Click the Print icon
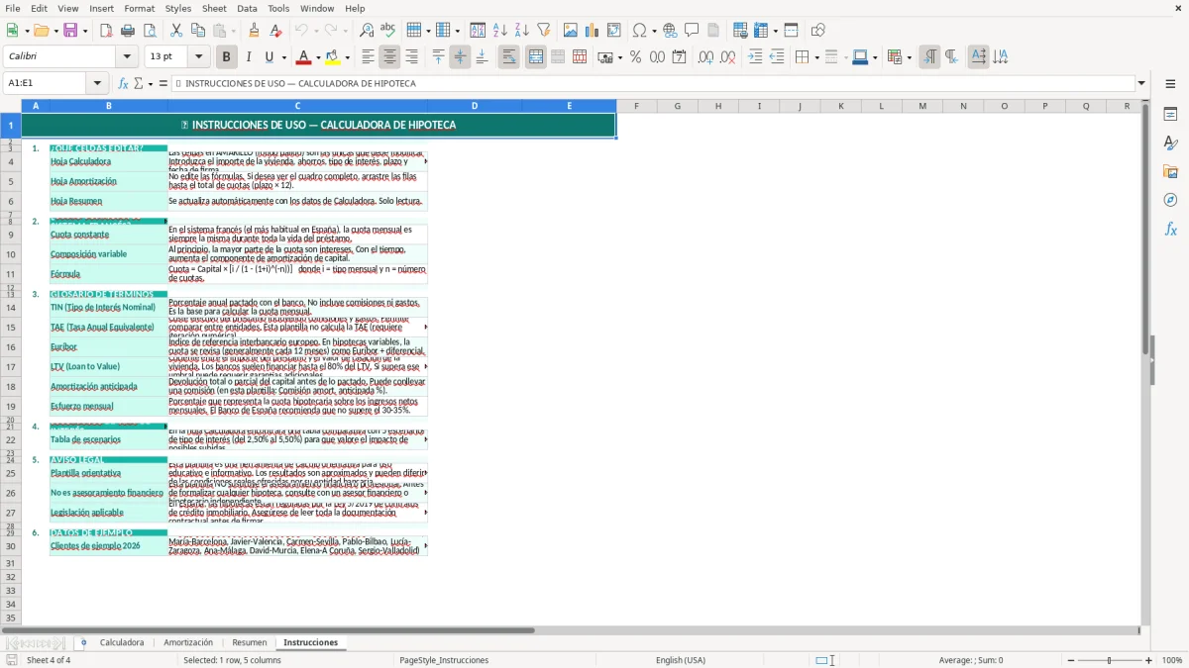 [x=128, y=31]
